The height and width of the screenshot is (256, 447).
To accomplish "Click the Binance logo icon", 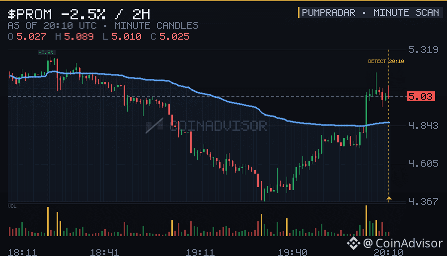I will click(354, 243).
